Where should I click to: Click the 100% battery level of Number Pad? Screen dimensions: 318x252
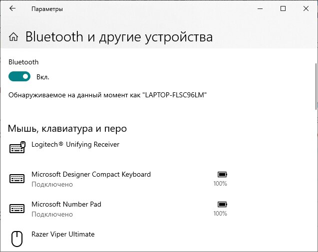220,213
